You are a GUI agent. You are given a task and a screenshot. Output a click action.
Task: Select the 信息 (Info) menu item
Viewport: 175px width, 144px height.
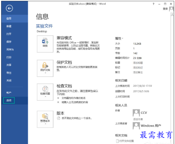pyautogui.click(x=15, y=18)
